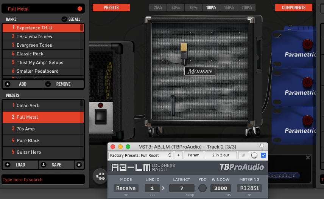Click the black dynamic microphone on cabinet
Viewport: 324px width, 199px height.
173,105
